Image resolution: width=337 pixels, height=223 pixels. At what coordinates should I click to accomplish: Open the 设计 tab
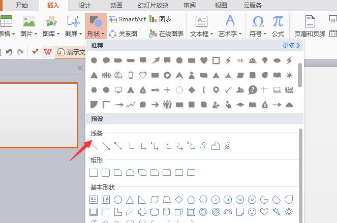[x=85, y=6]
